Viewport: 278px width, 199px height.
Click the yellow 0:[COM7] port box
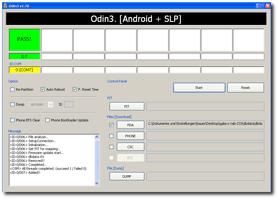tap(24, 70)
